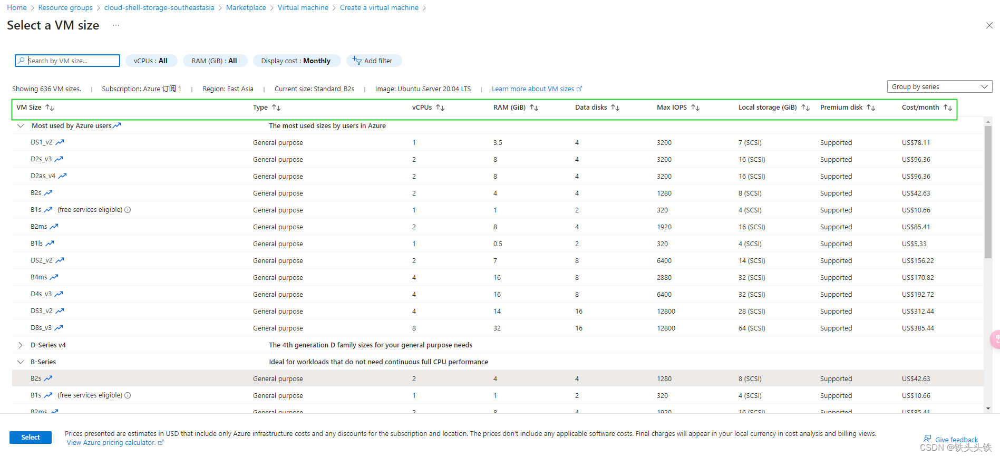The image size is (1000, 457).
Task: Go to Resource groups breadcrumb
Action: (x=65, y=7)
